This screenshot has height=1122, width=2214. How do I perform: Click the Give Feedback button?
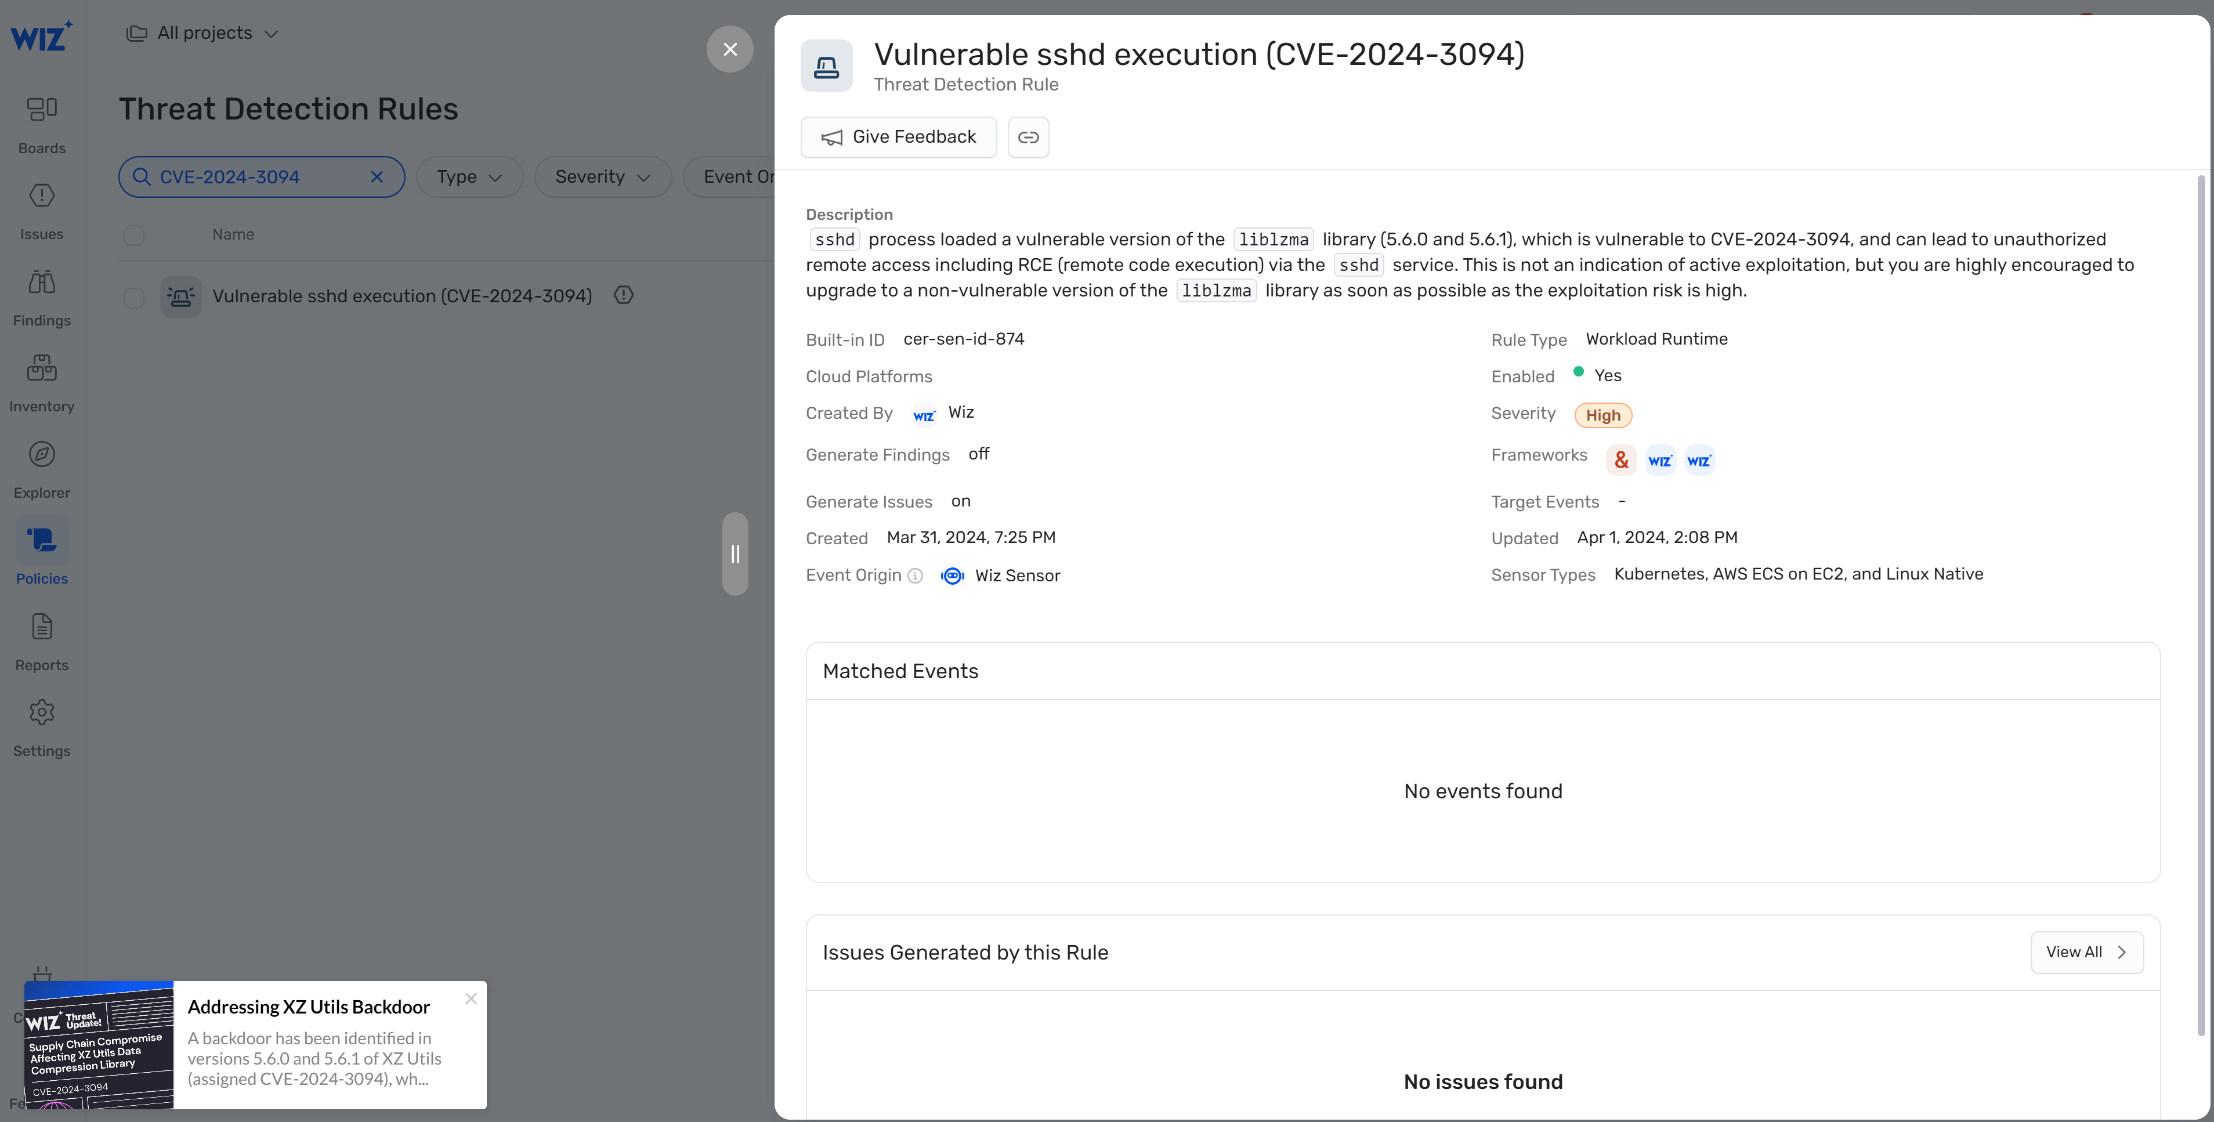click(898, 136)
